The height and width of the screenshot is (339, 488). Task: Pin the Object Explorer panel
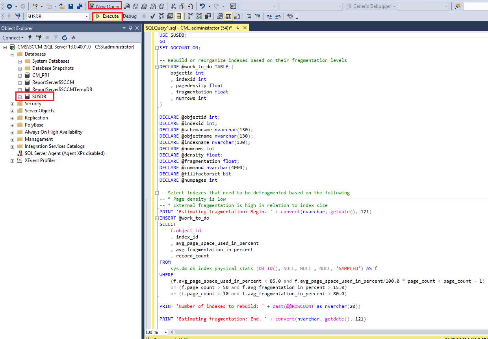tap(130, 28)
